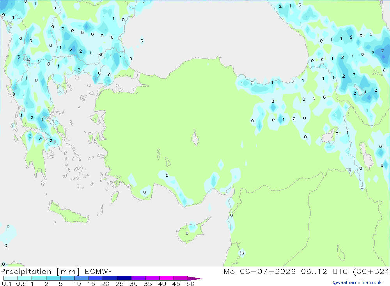Click the 0.1–0.5 mm palest cyan legend swatch
This screenshot has width=390, height=286.
(11, 278)
